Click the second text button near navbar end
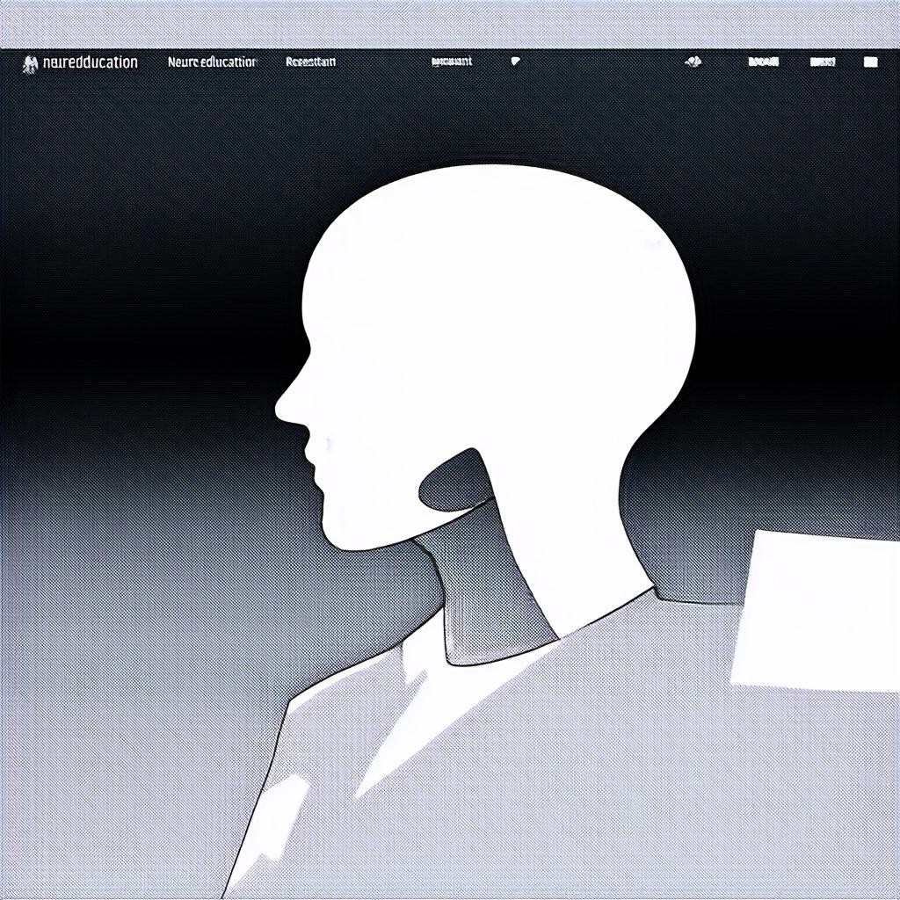Viewport: 900px width, 900px height. tap(822, 62)
